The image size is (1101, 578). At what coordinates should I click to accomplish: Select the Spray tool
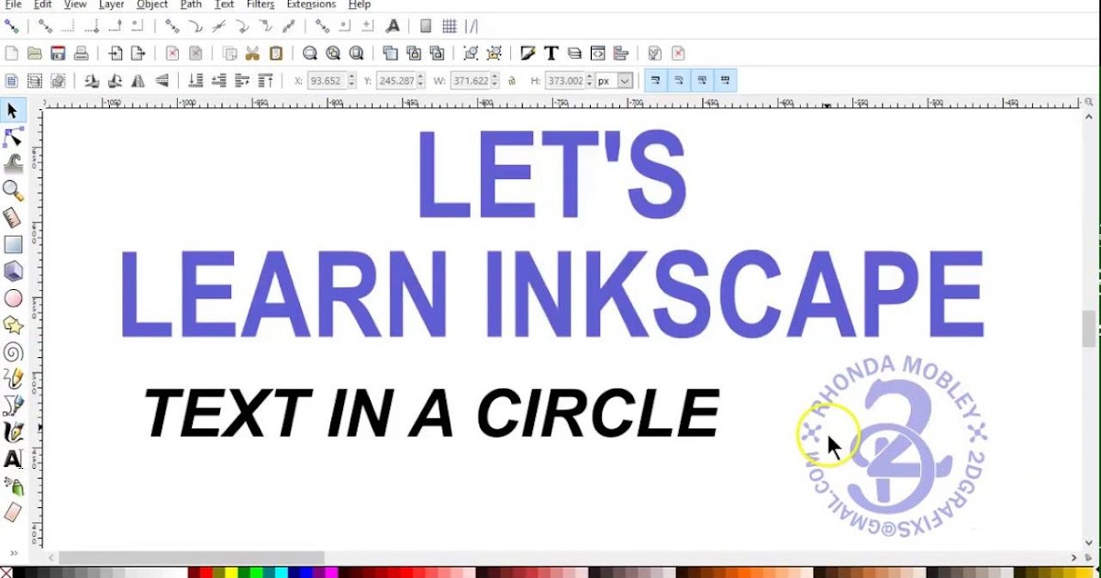click(13, 484)
